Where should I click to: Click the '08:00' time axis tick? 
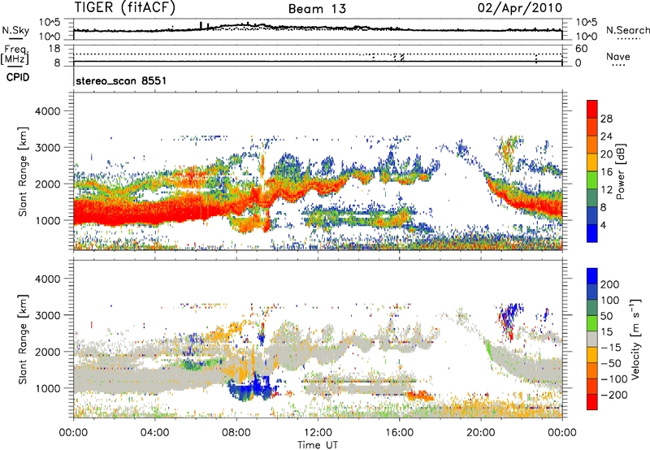236,433
